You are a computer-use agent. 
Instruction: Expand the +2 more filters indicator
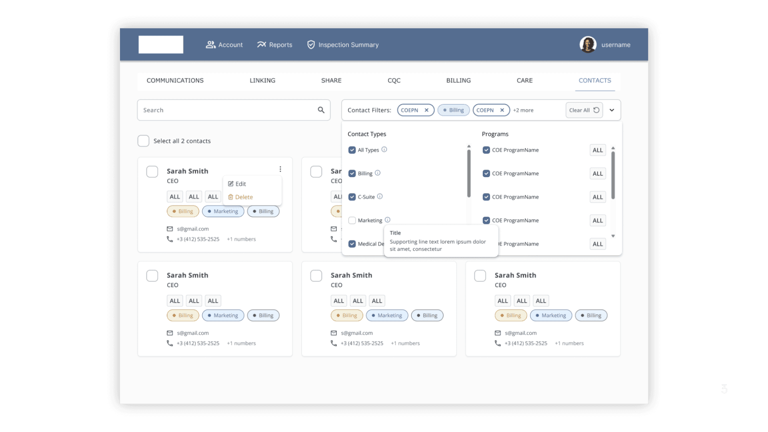point(523,110)
